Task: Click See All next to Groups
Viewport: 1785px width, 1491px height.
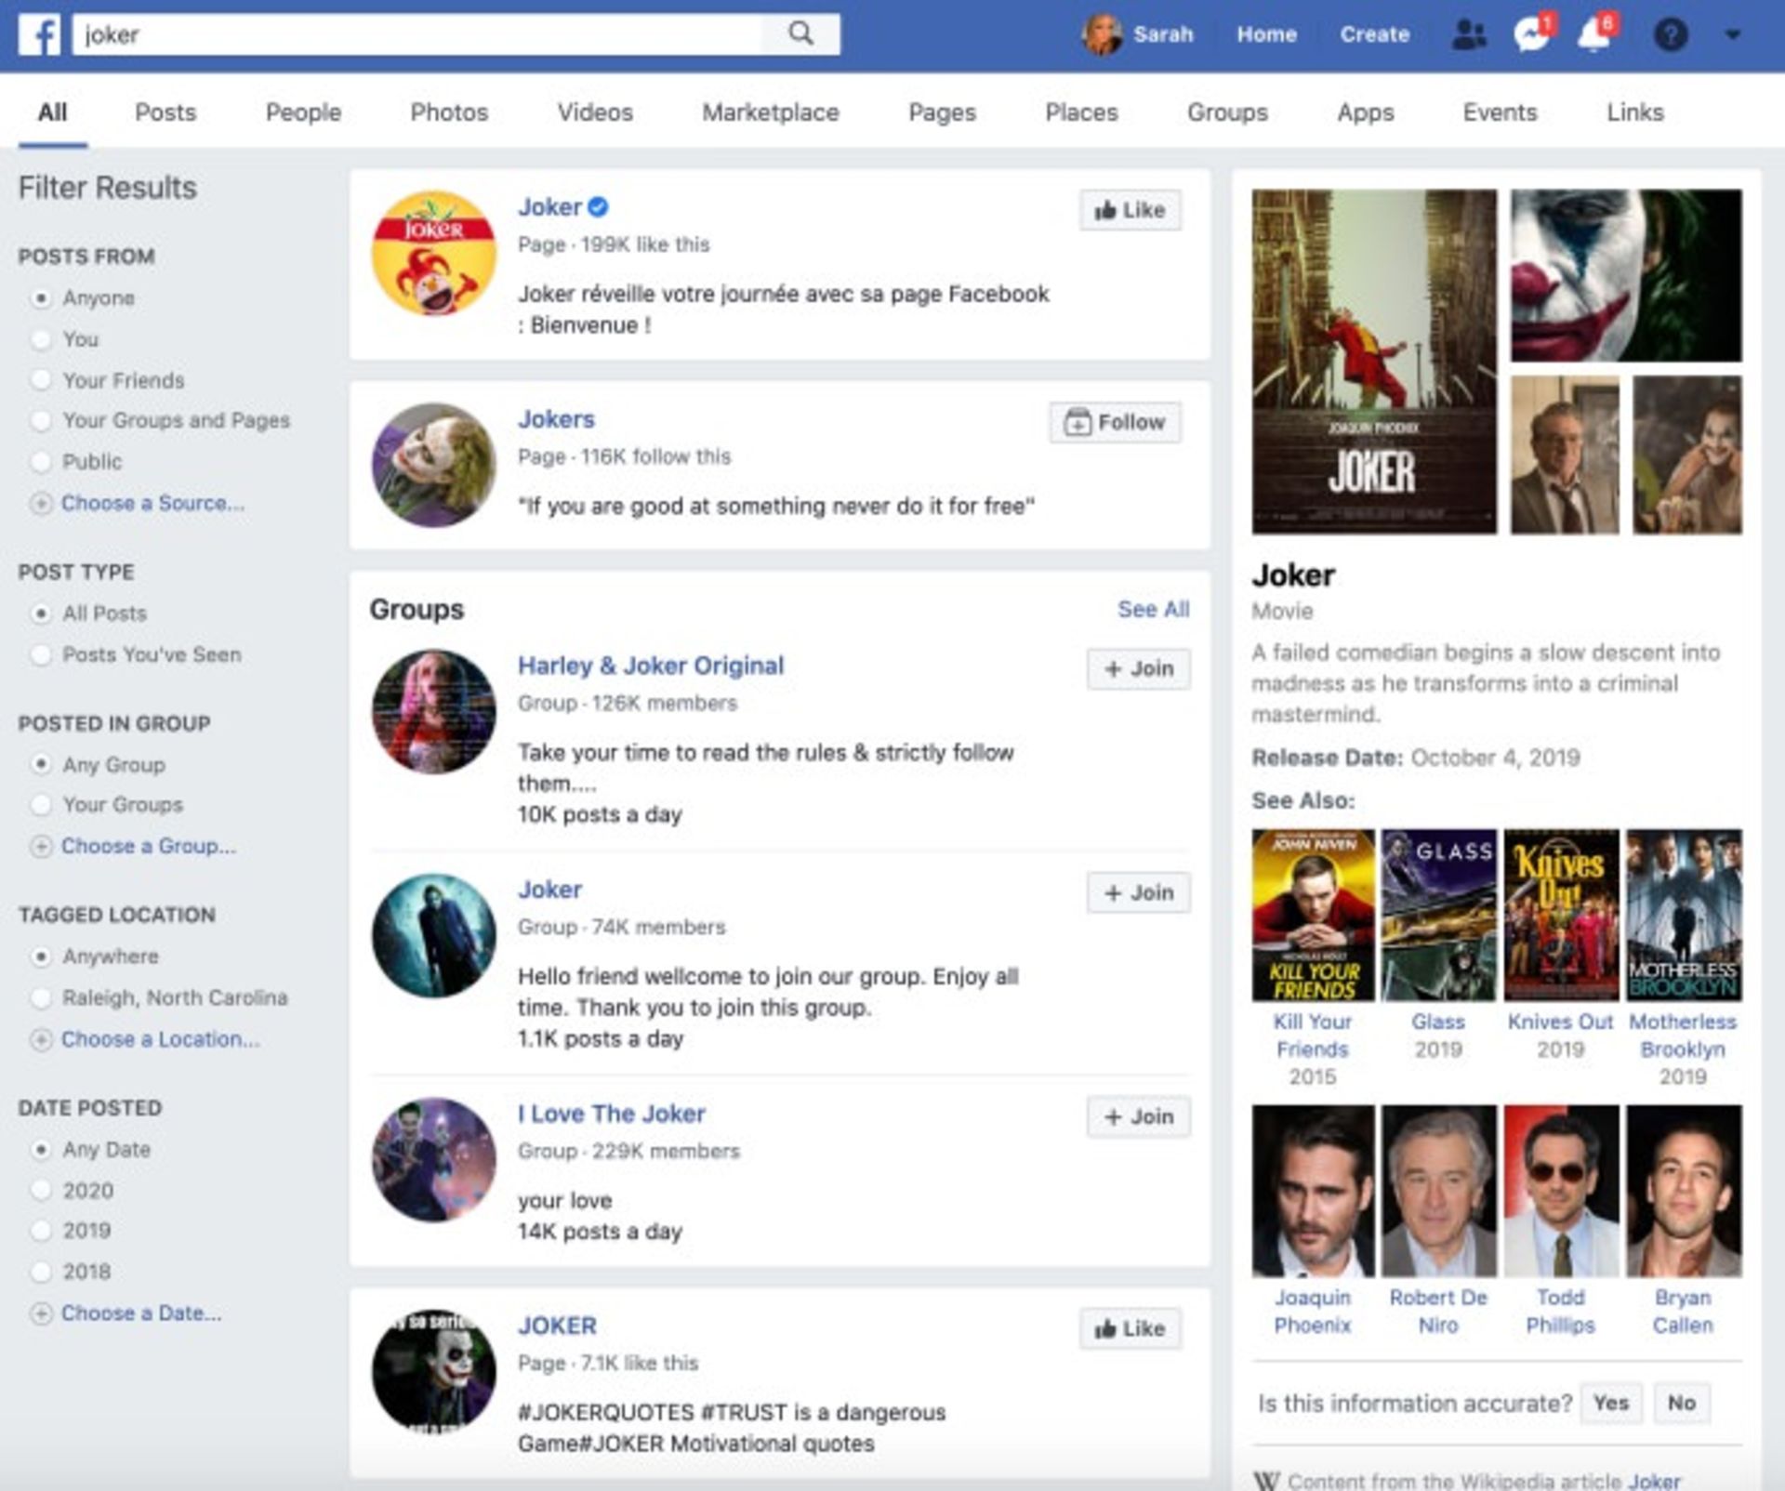Action: pyautogui.click(x=1153, y=610)
